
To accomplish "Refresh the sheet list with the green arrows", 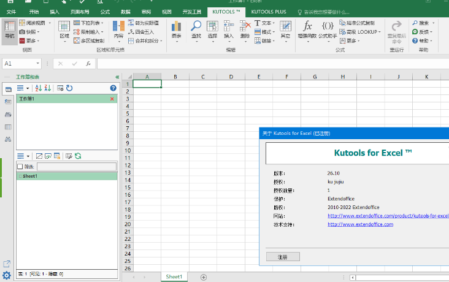I will (78, 156).
